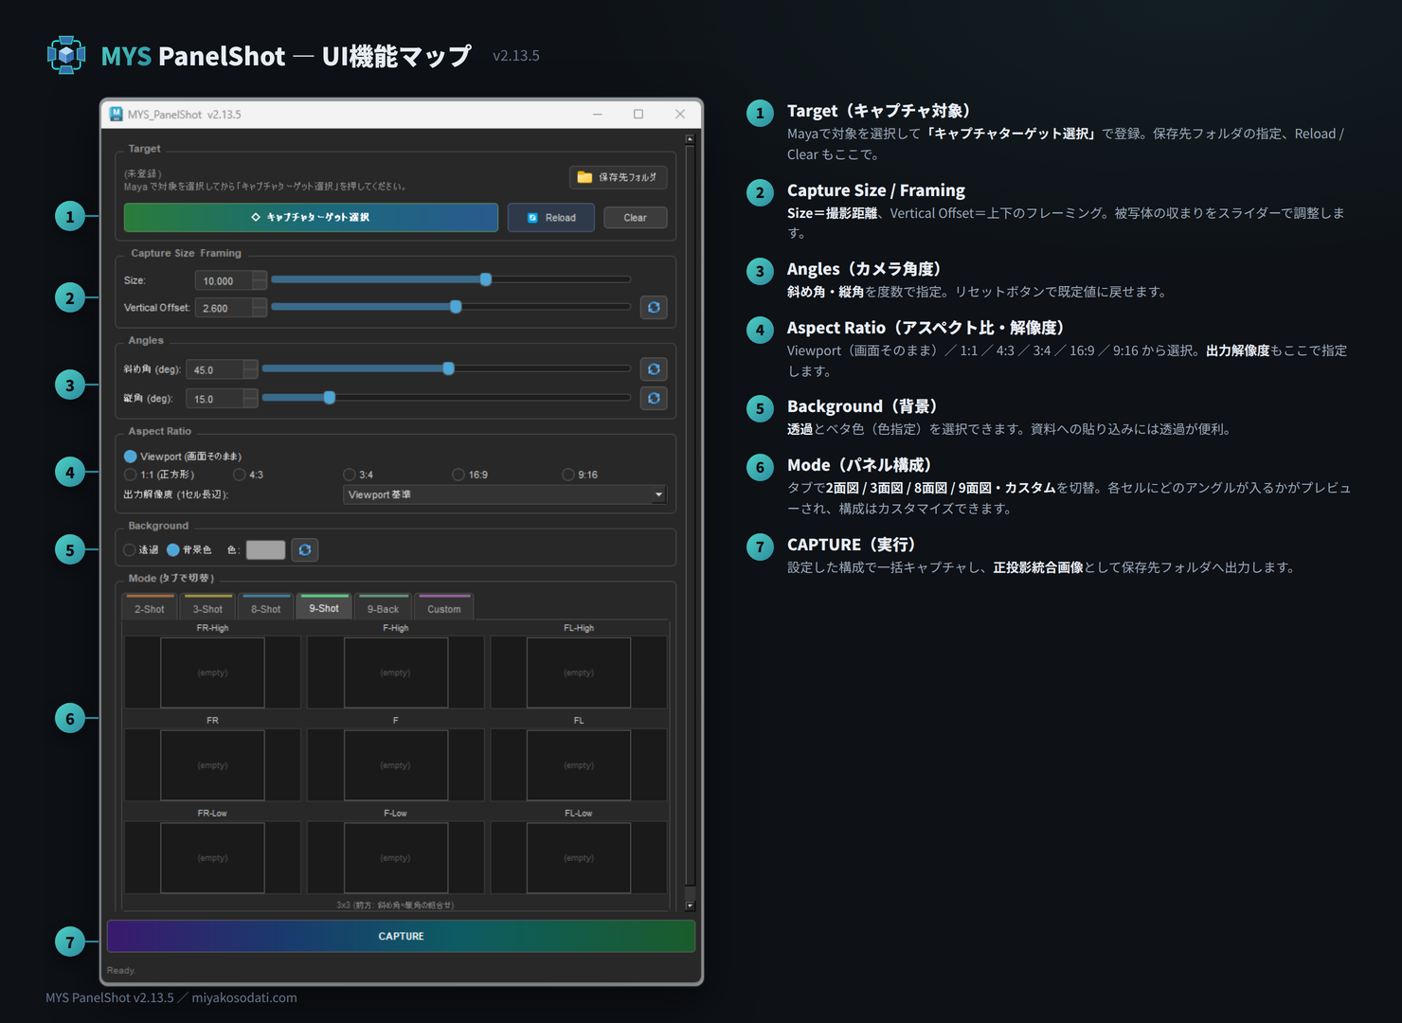The image size is (1402, 1023).
Task: Open the 9-Back tab
Action: click(x=383, y=608)
